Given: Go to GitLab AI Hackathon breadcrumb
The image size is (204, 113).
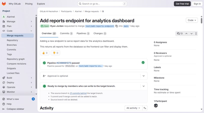Looking at the screenshot, I should [49, 11].
